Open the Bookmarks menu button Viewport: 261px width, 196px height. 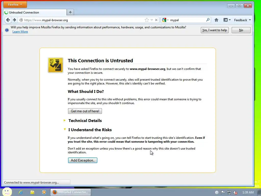(227, 20)
